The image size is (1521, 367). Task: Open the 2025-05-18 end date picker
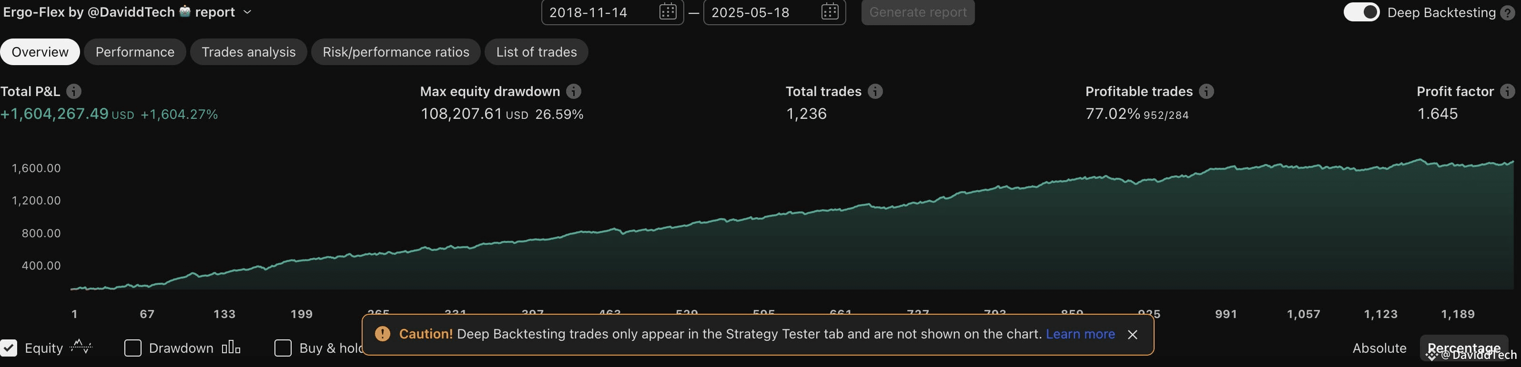tap(830, 12)
